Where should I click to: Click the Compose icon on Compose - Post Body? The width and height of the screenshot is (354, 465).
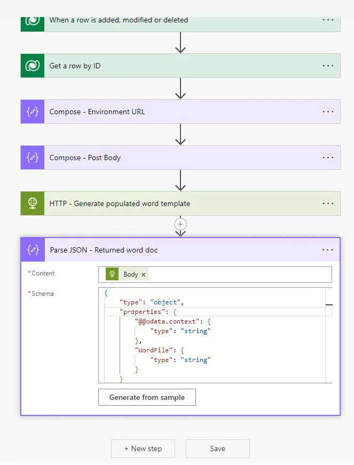[32, 157]
